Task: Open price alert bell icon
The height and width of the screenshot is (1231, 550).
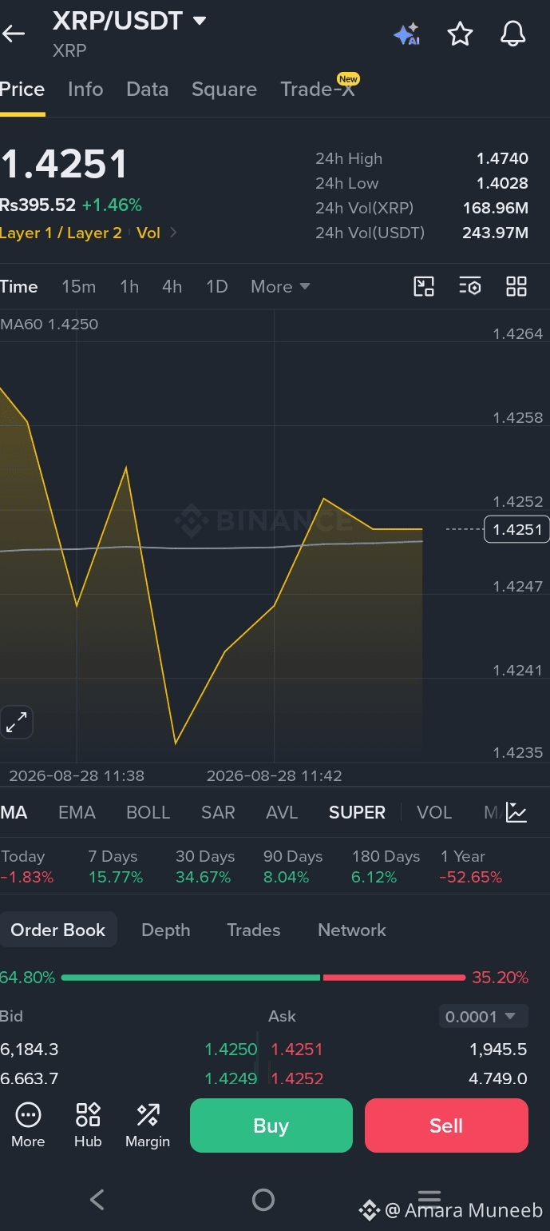Action: tap(512, 34)
